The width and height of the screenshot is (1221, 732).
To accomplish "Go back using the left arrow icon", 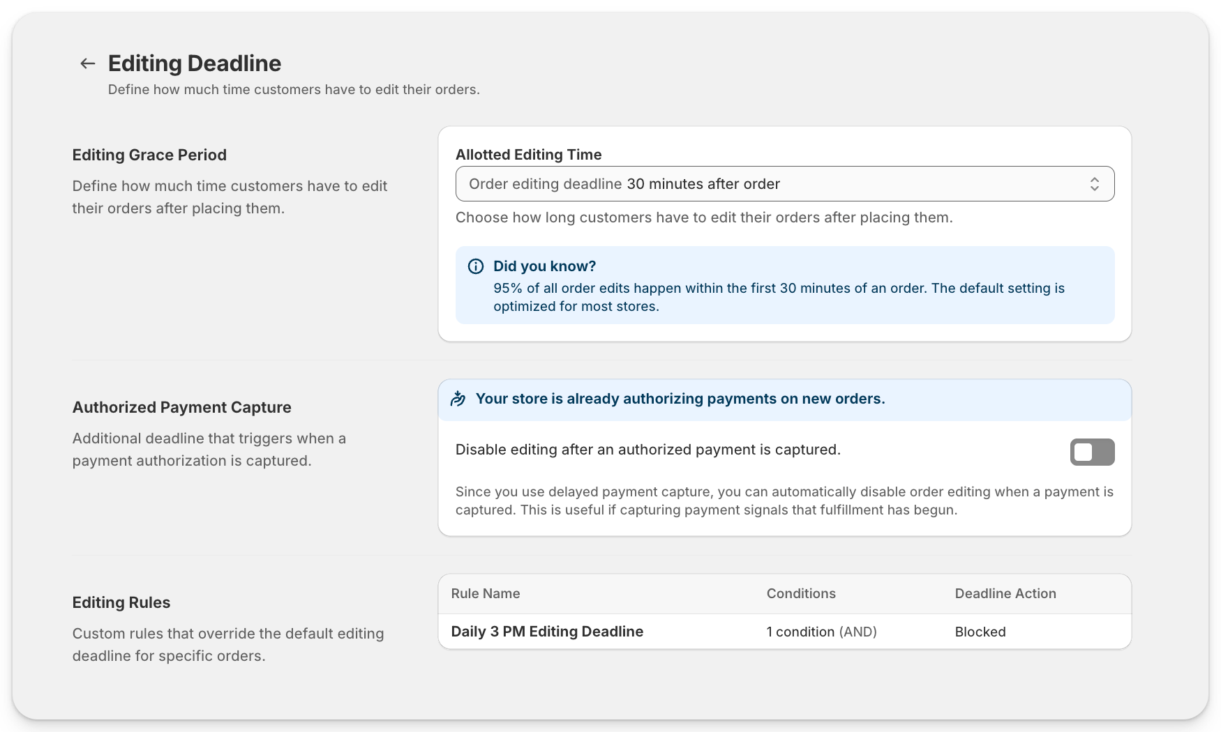I will tap(87, 63).
